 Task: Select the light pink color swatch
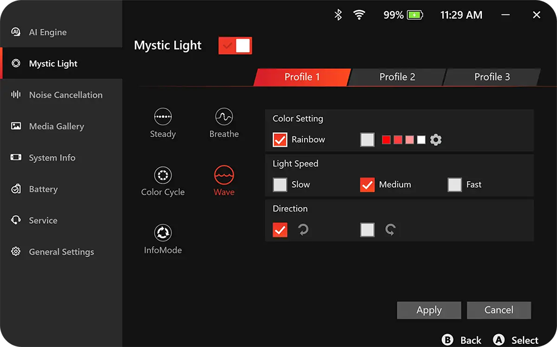pos(409,140)
